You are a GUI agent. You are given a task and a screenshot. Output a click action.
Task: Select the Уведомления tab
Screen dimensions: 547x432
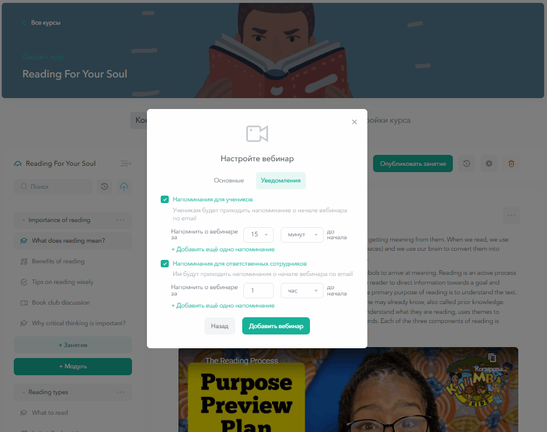[x=281, y=181]
